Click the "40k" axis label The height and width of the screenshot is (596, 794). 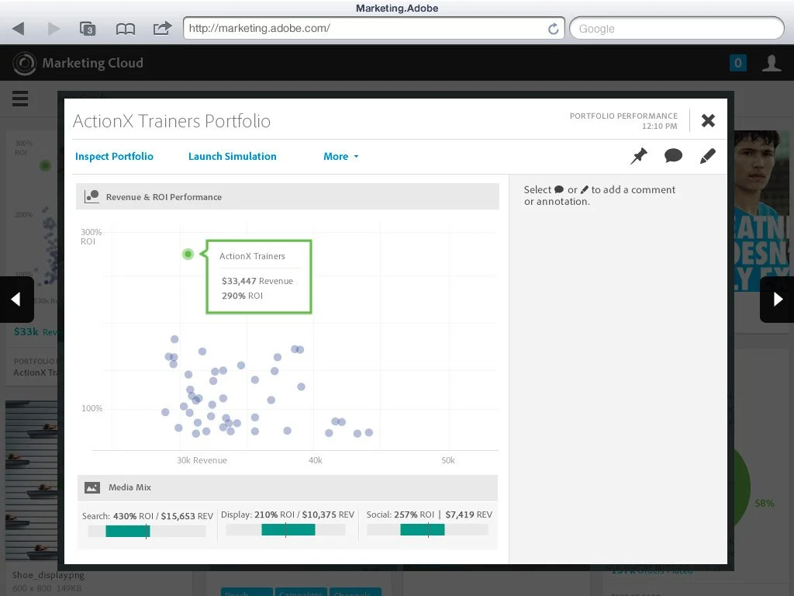coord(316,460)
